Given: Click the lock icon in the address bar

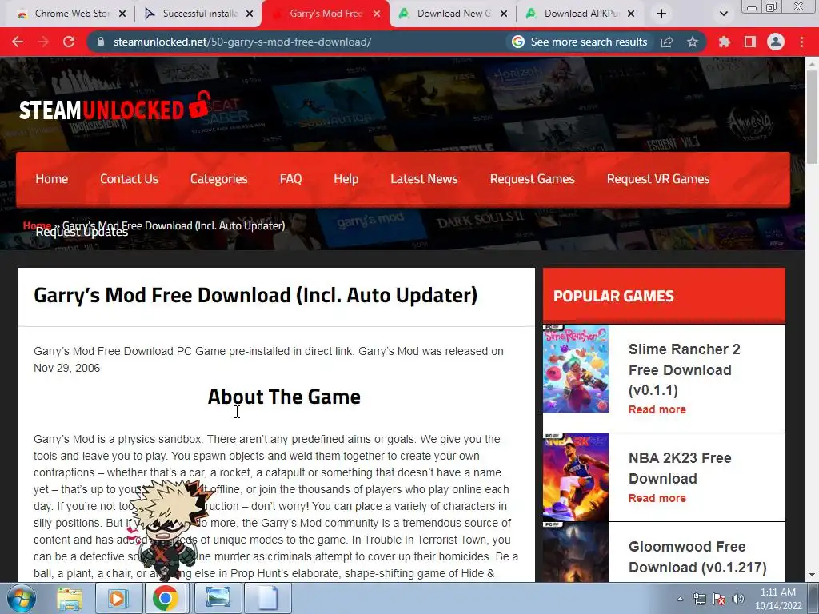Looking at the screenshot, I should pyautogui.click(x=101, y=42).
